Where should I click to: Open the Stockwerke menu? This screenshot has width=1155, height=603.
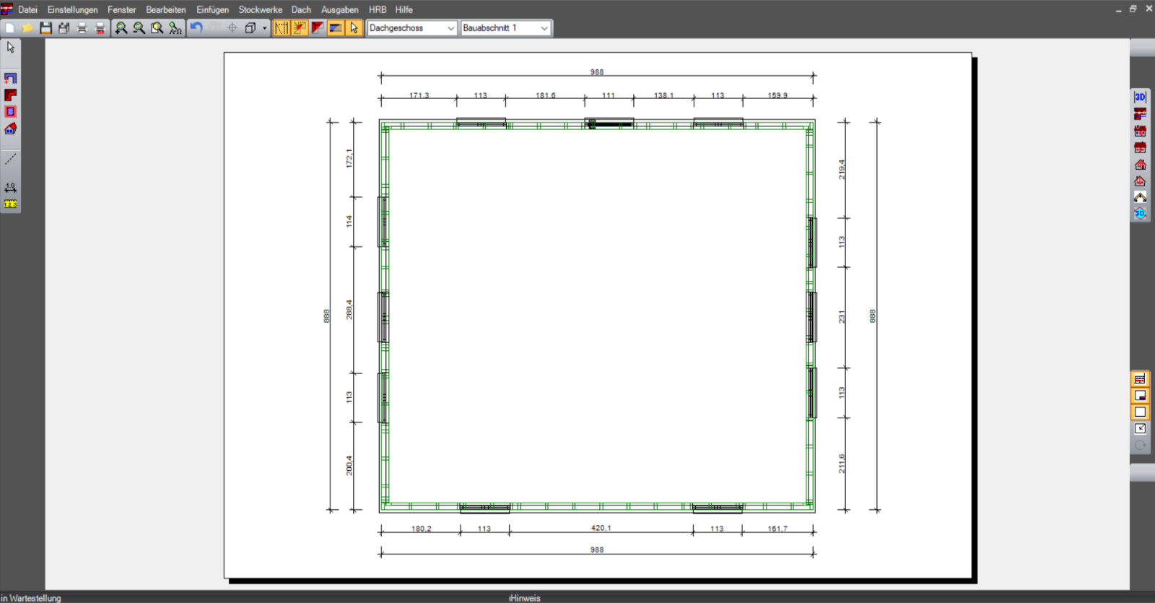pyautogui.click(x=260, y=9)
